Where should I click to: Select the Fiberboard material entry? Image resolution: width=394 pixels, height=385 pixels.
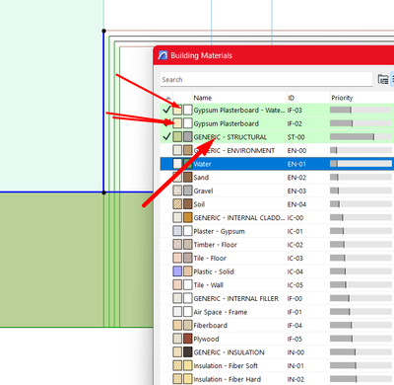click(x=277, y=325)
